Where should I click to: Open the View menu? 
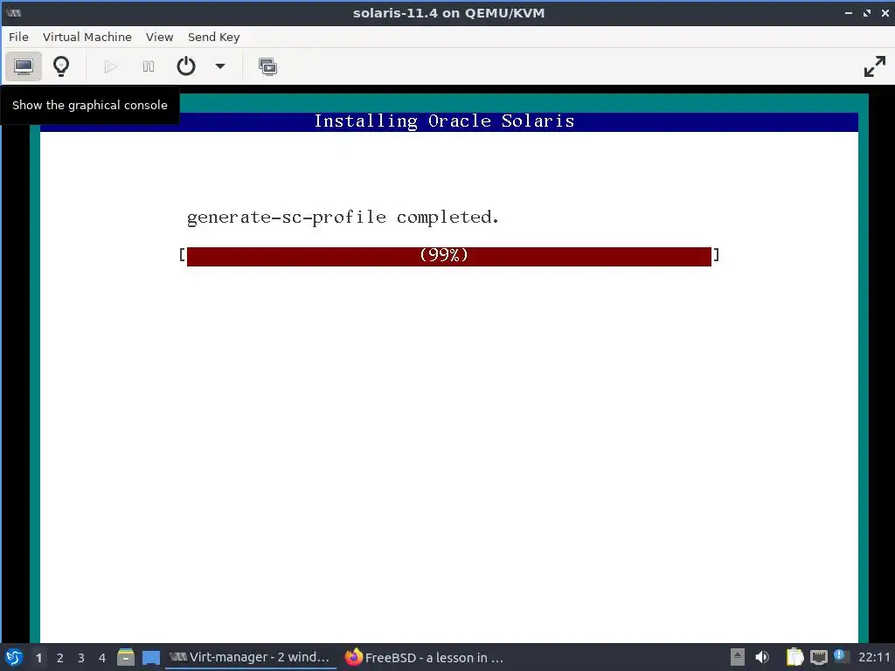pos(159,37)
